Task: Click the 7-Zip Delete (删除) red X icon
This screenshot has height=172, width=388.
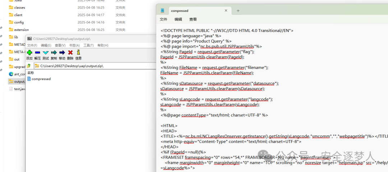Action: [70, 52]
